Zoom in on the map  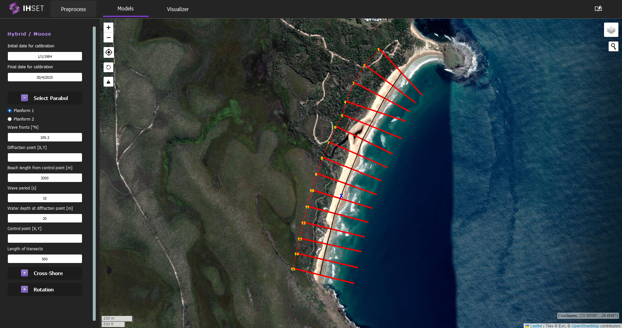coord(108,27)
